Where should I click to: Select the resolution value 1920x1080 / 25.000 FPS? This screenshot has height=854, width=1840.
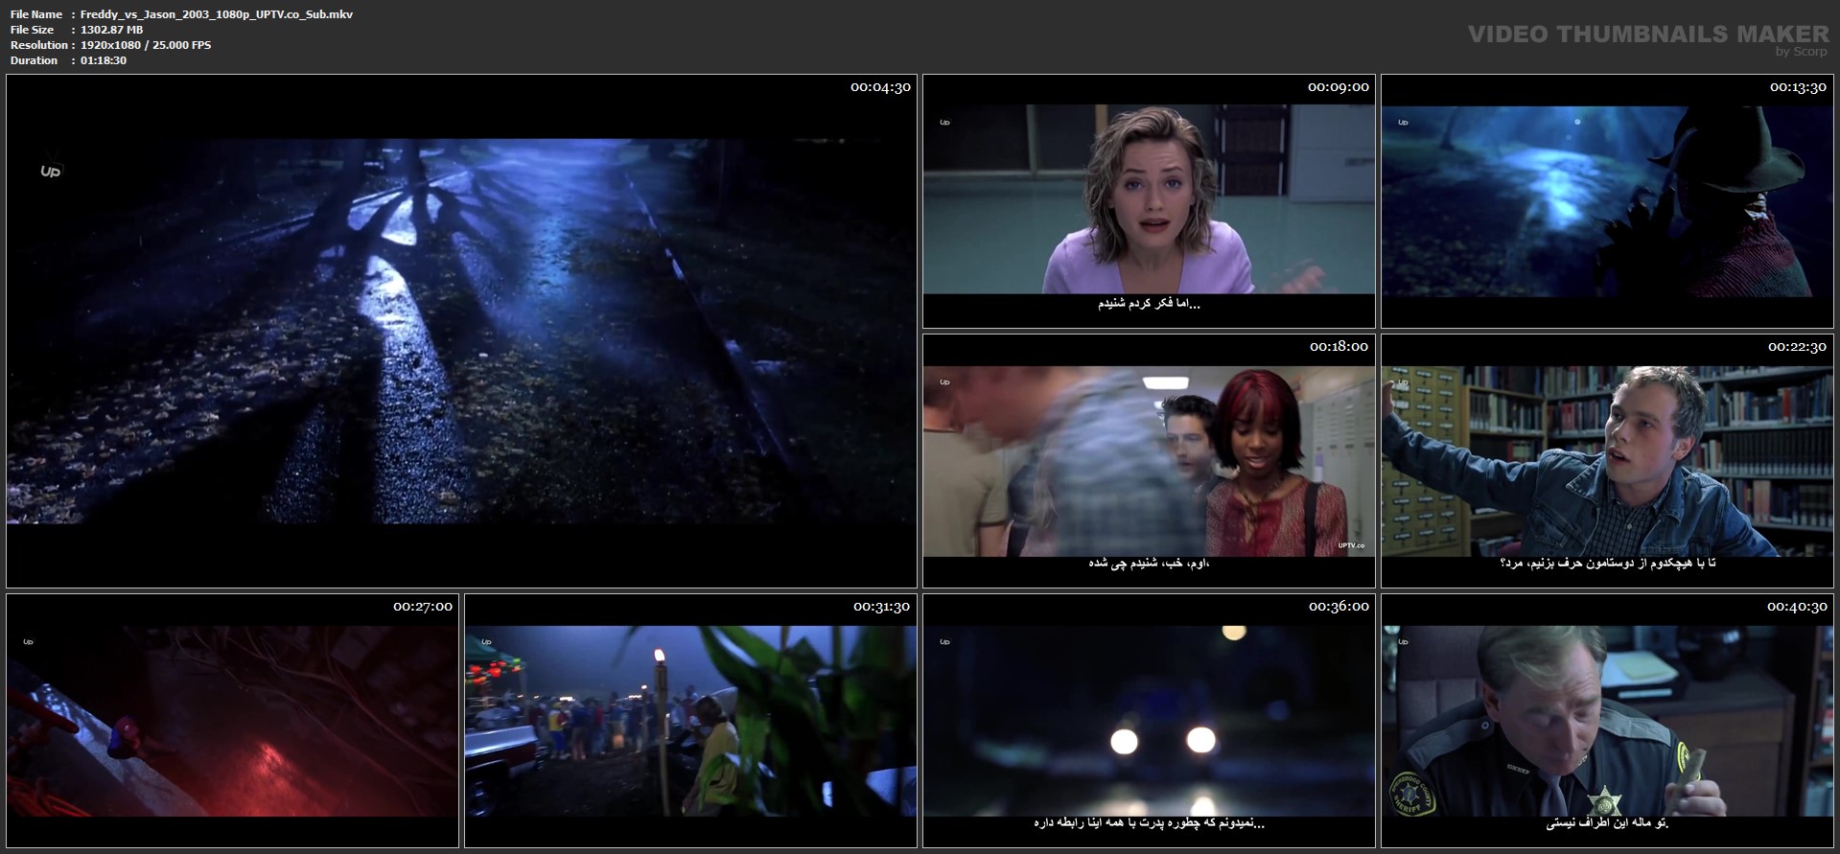point(146,45)
